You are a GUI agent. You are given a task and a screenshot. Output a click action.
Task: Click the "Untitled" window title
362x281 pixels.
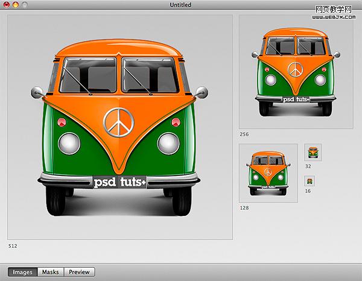tap(180, 5)
